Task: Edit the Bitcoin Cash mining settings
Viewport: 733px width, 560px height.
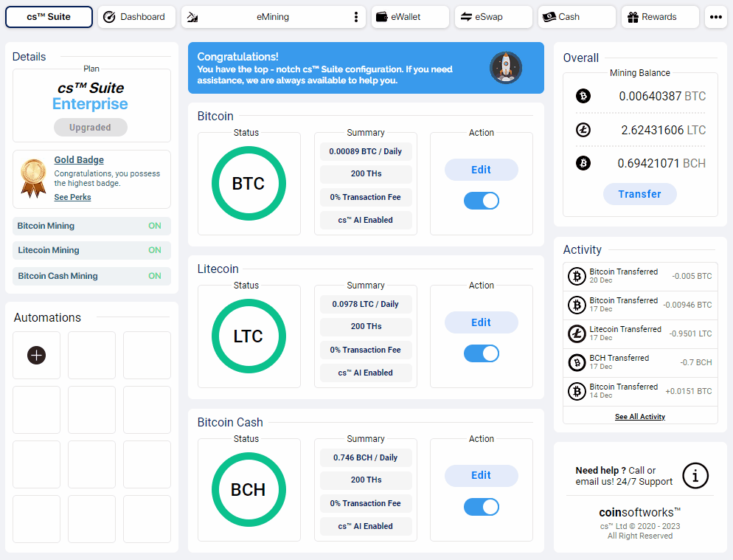Action: [x=481, y=475]
